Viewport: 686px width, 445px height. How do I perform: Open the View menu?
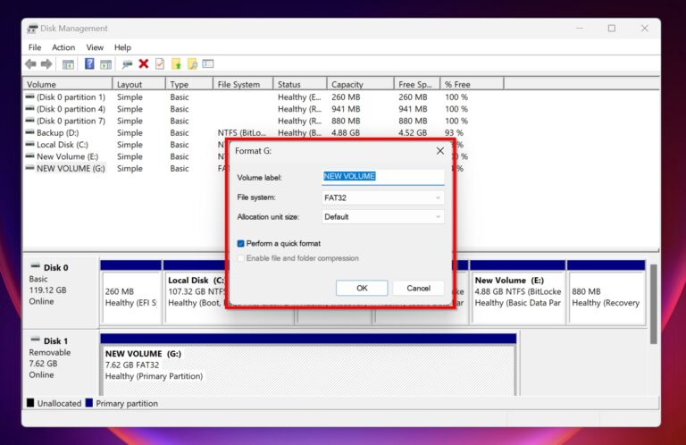click(95, 47)
